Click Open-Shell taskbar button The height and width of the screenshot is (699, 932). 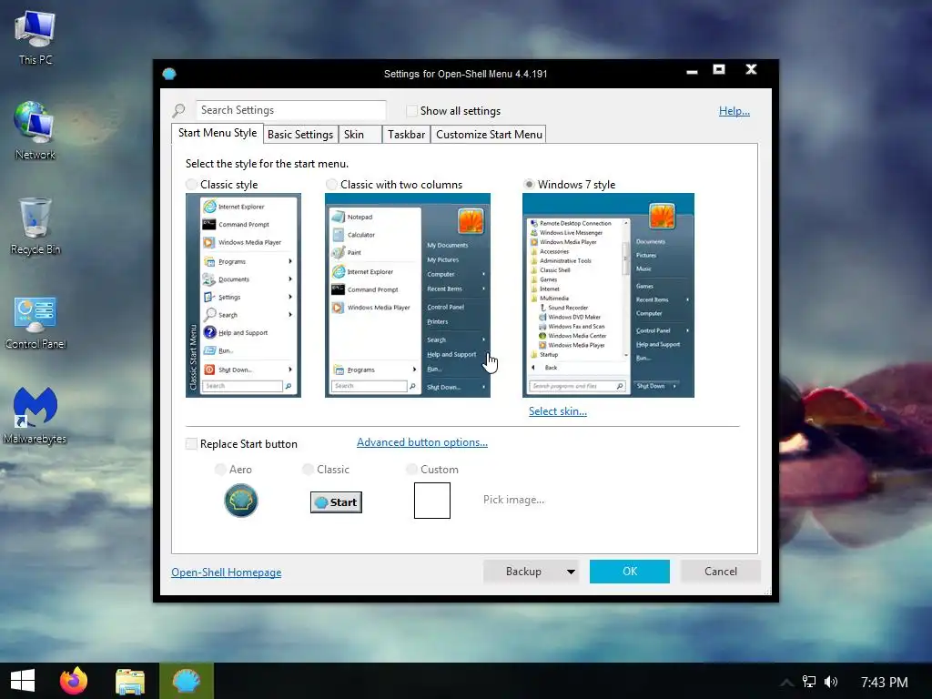(x=186, y=681)
